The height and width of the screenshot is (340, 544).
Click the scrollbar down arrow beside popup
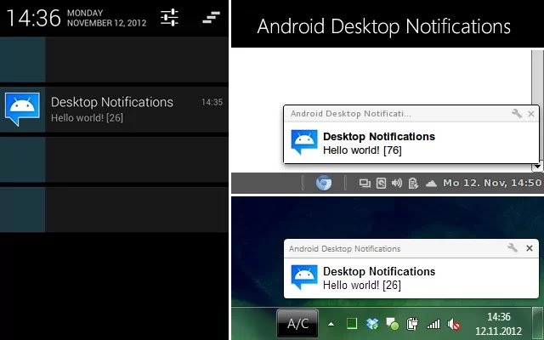click(x=537, y=167)
